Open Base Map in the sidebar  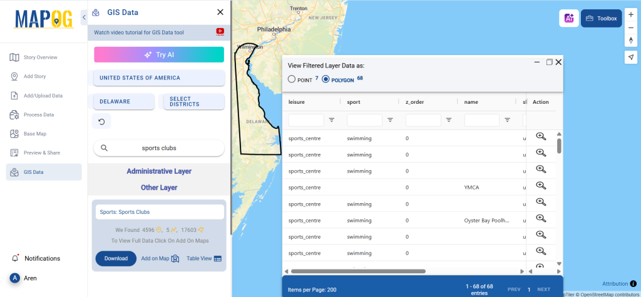[35, 134]
